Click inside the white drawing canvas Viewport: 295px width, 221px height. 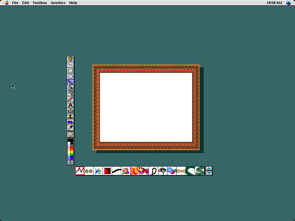point(146,107)
